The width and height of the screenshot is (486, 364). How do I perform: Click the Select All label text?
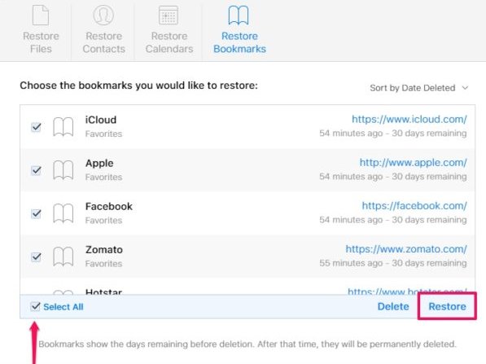click(x=63, y=307)
